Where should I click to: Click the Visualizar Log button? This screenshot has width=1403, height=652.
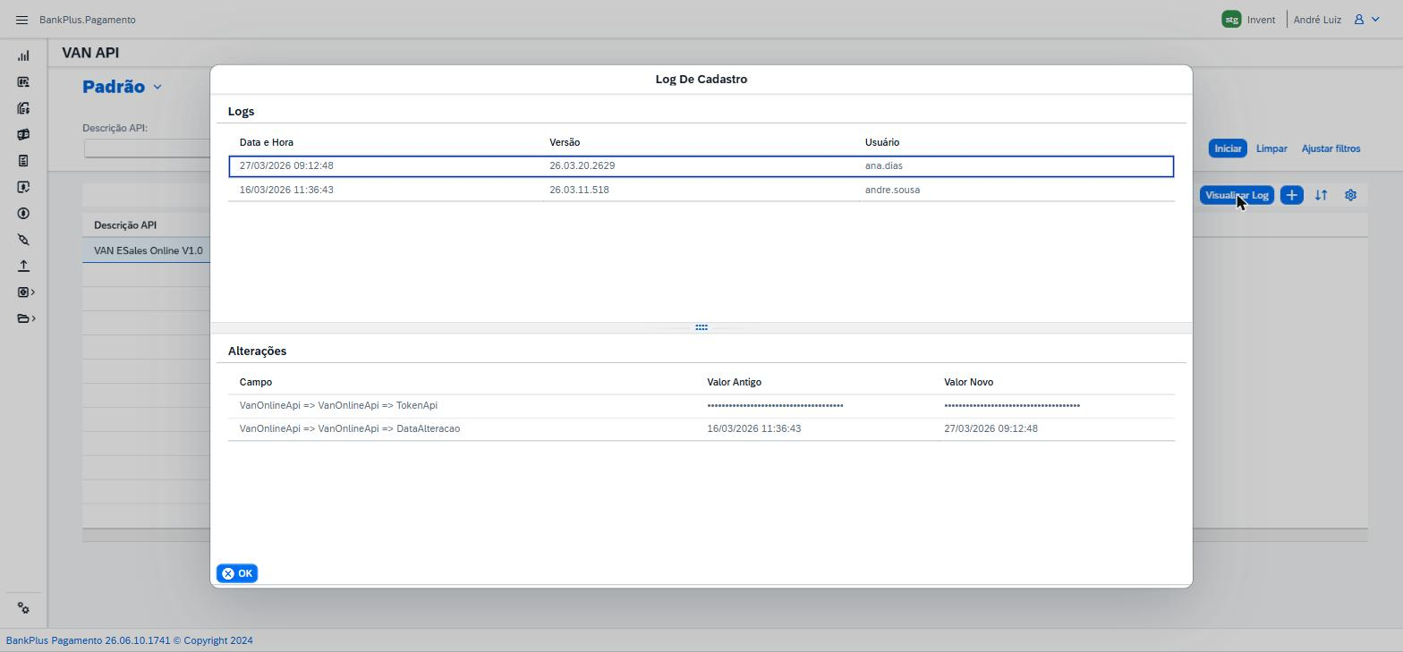tap(1237, 195)
